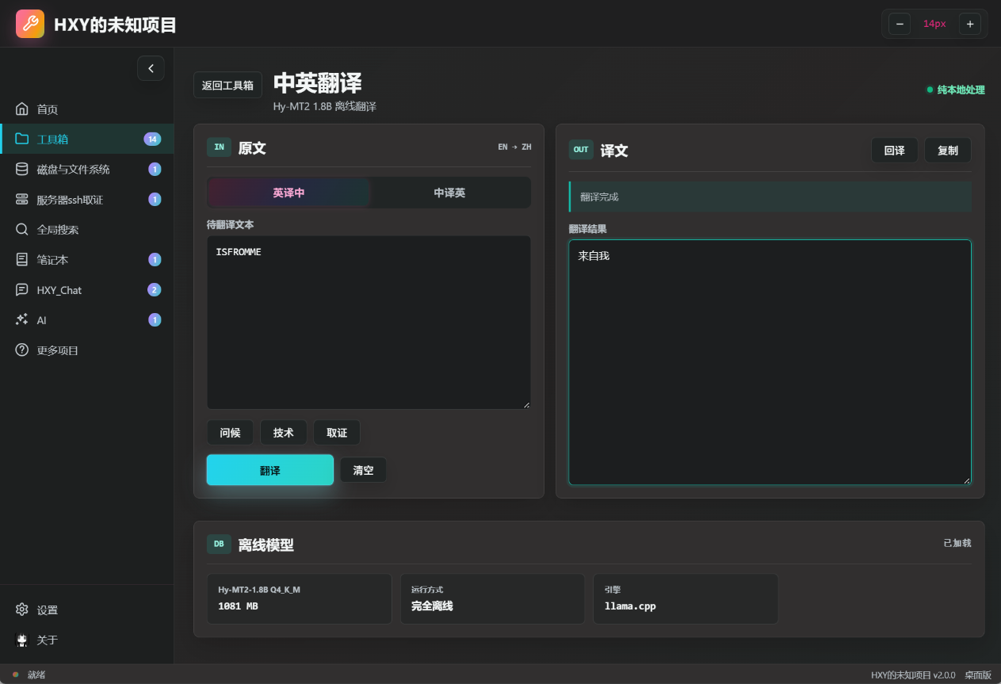
Task: Click the gear icon beside 设置
Action: [x=22, y=609]
